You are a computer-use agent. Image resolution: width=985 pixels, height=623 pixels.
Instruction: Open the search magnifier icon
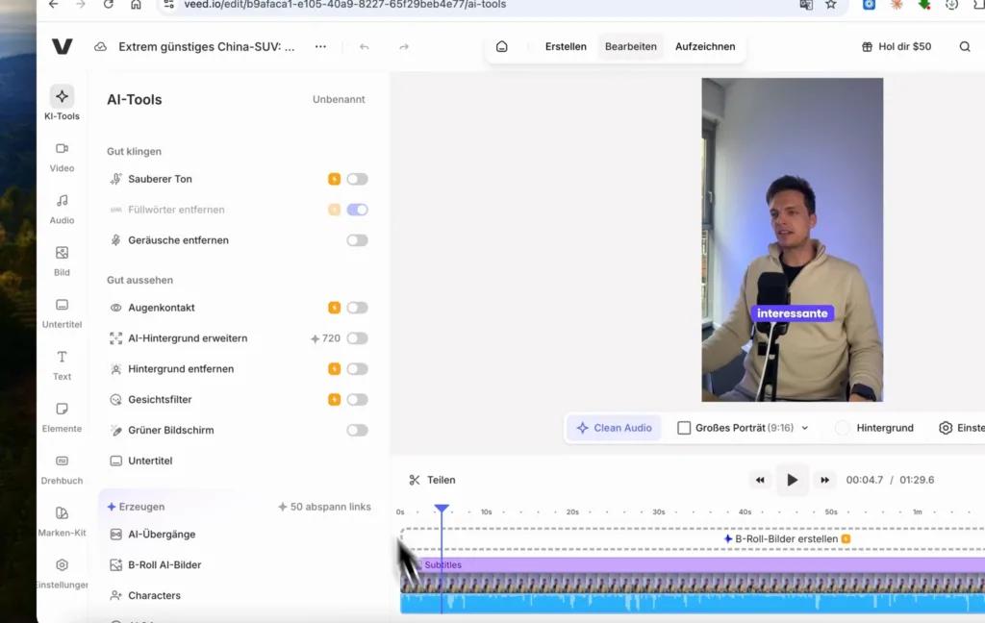(x=965, y=46)
